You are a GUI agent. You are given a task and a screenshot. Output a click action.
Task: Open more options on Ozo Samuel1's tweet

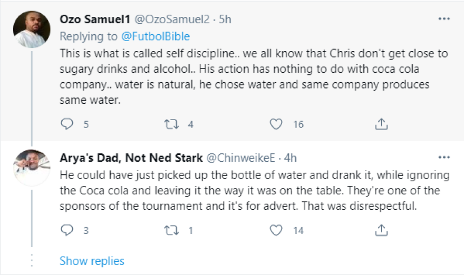(444, 19)
